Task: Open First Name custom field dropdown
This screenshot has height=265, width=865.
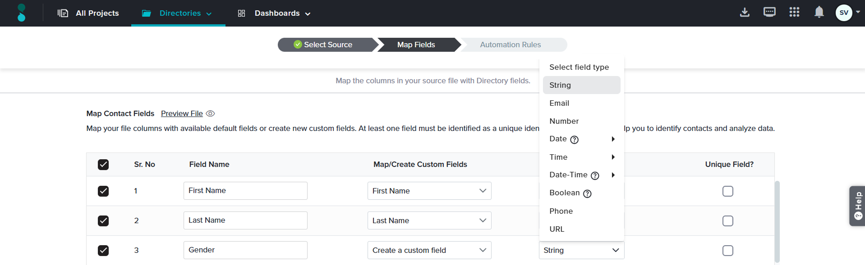Action: tap(429, 191)
